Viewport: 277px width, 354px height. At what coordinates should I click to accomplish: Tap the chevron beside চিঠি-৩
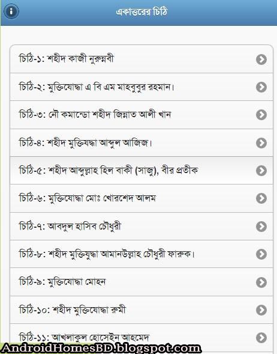pos(261,115)
